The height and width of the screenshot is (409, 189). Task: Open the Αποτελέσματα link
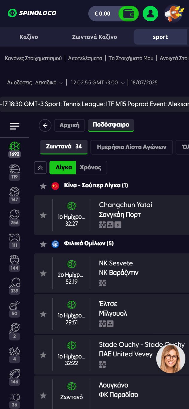[85, 58]
